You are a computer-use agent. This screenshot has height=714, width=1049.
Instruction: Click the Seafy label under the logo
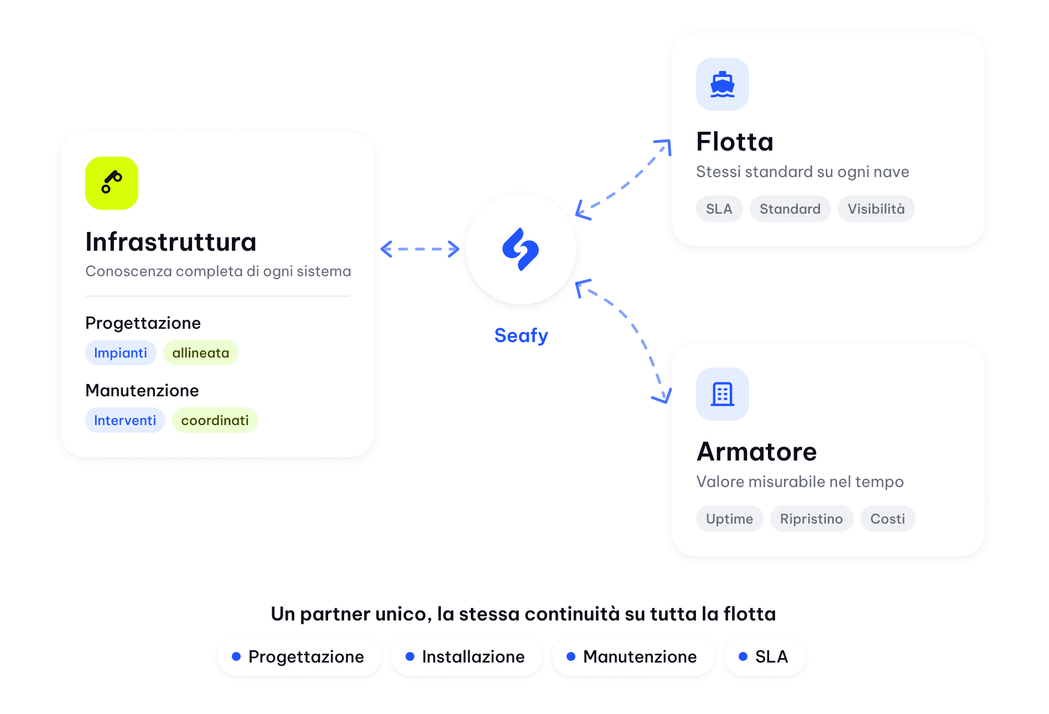click(x=521, y=335)
